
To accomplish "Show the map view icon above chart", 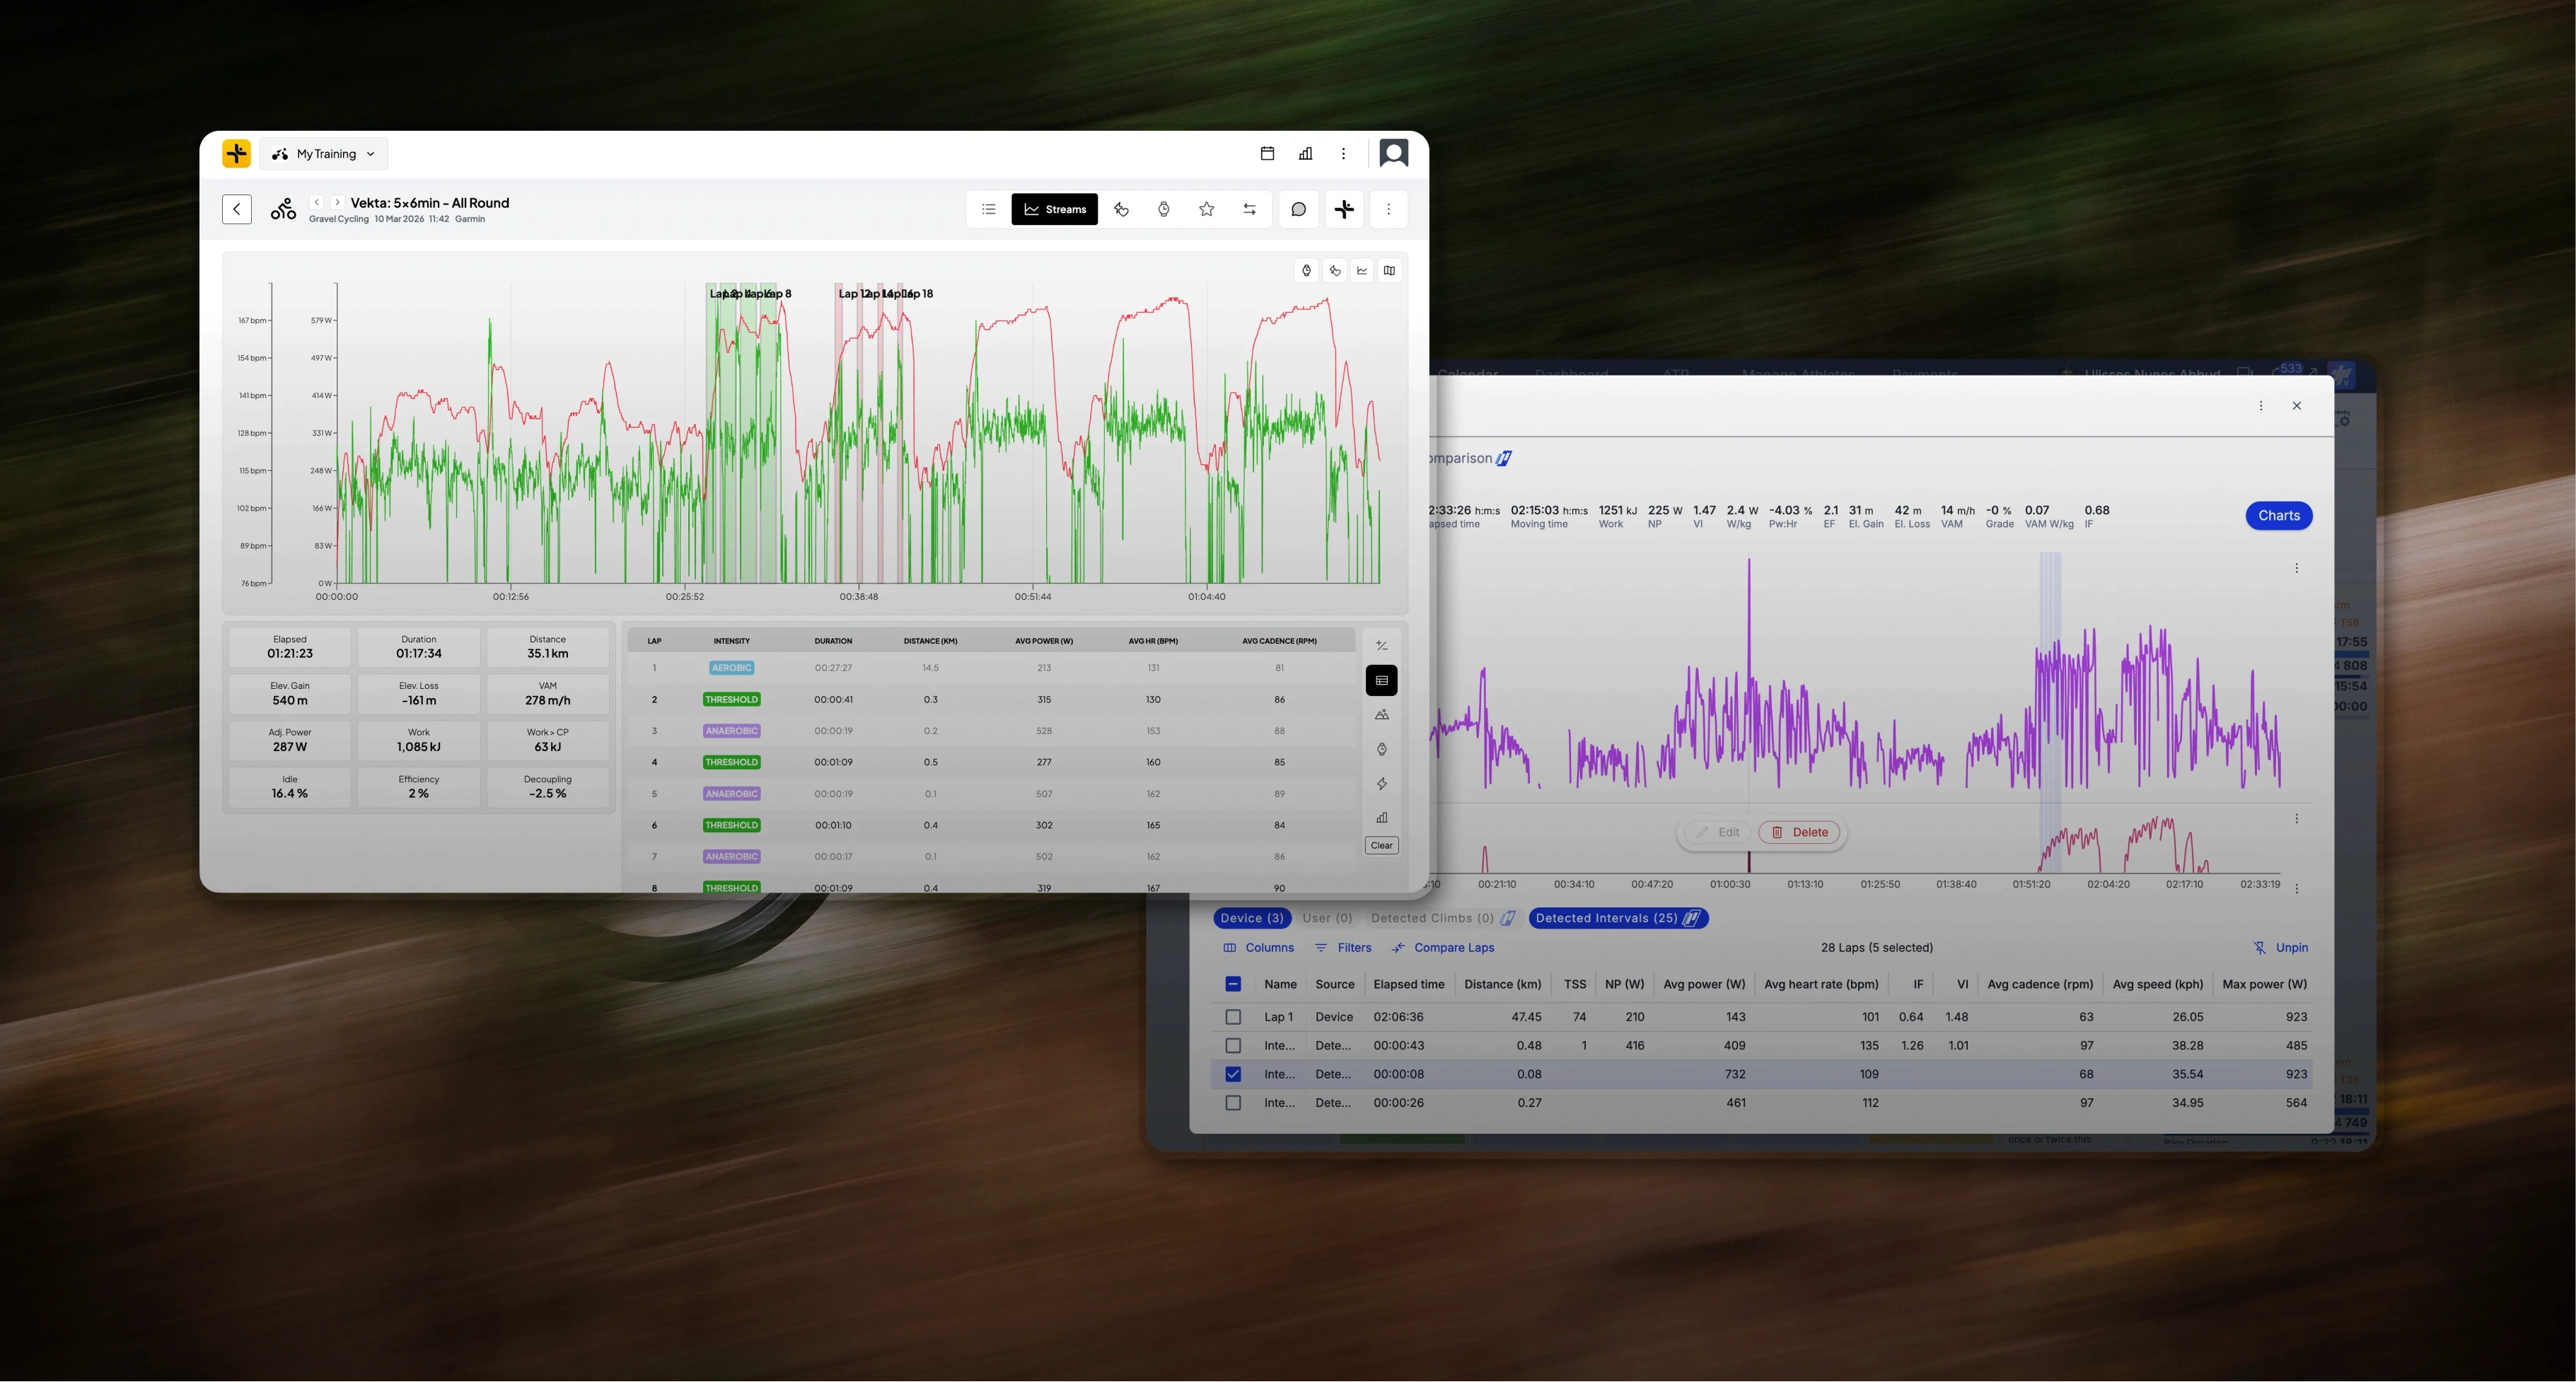I will [x=1389, y=270].
